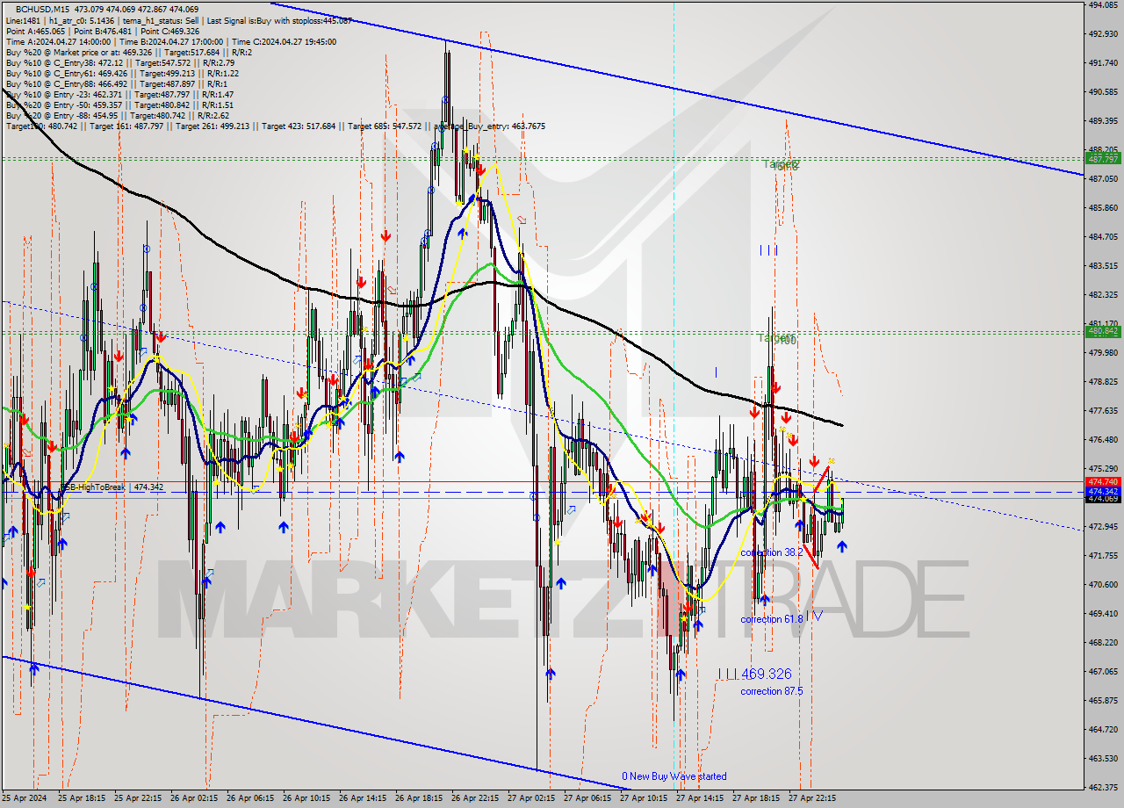This screenshot has width=1124, height=808.
Task: Click the '27 Apr 10:15' time axis label
Action: [x=643, y=798]
